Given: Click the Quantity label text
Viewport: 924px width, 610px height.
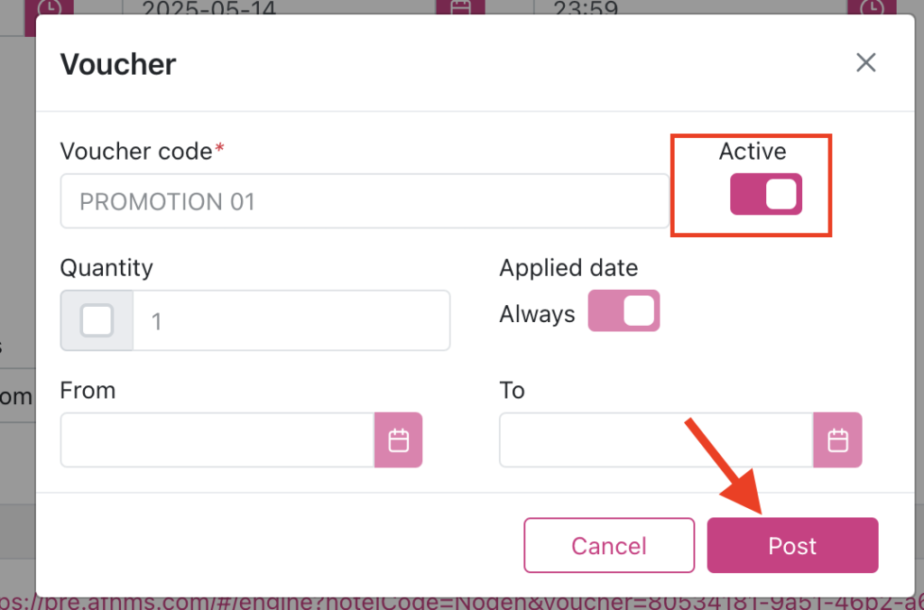Looking at the screenshot, I should click(106, 268).
